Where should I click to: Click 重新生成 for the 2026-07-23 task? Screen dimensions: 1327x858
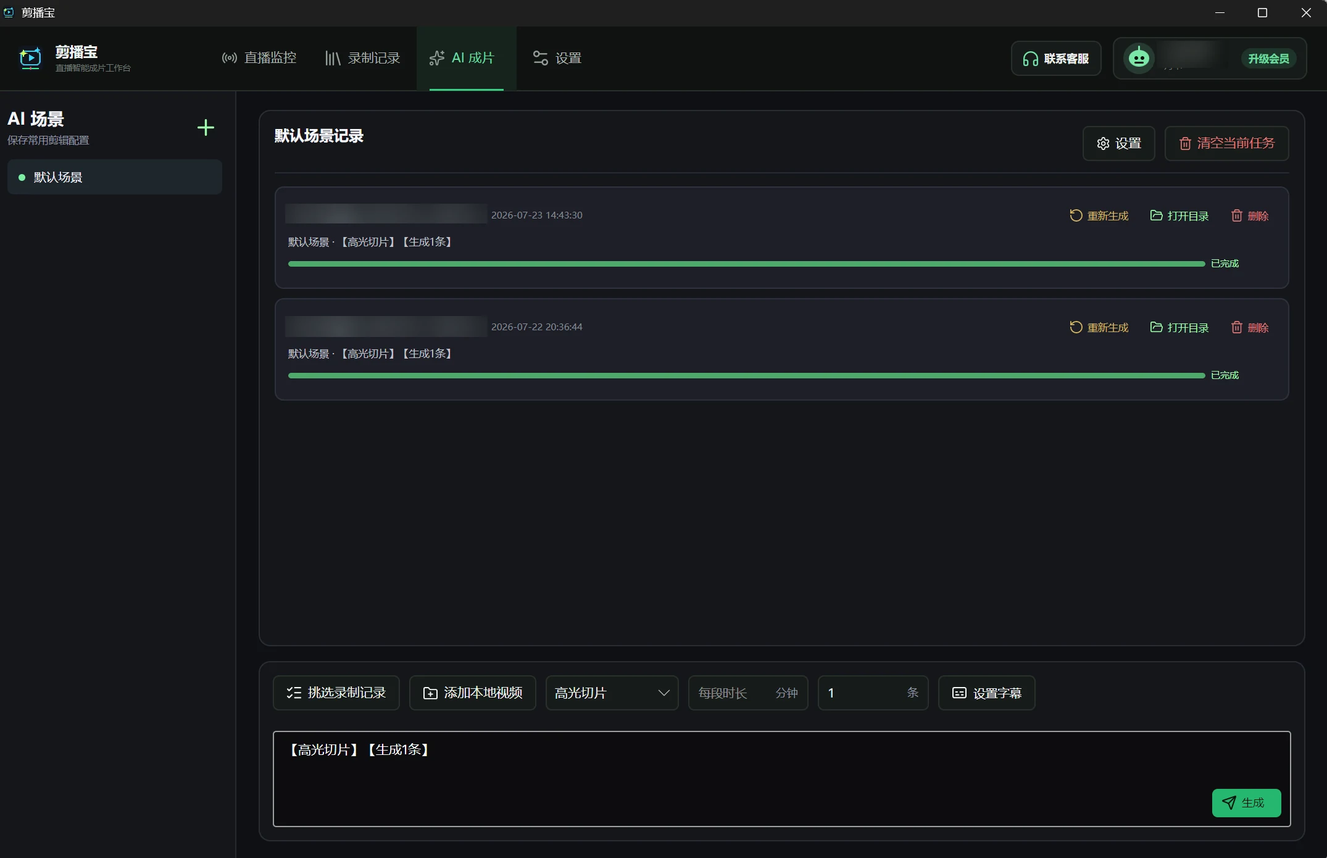(1099, 215)
